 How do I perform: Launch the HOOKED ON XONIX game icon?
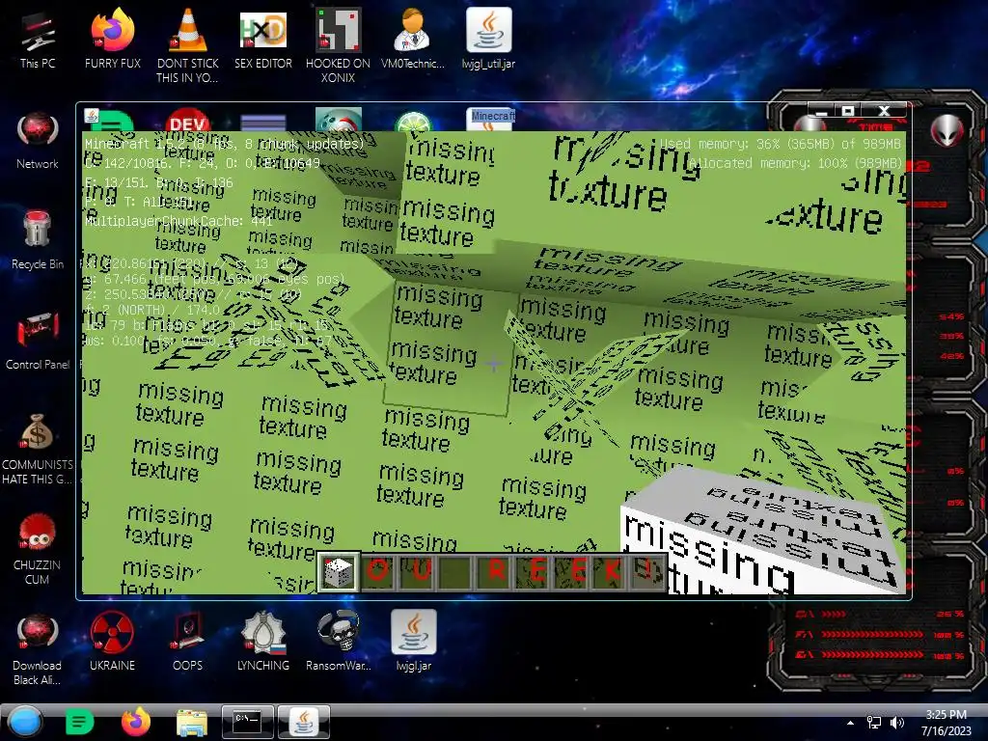tap(338, 45)
